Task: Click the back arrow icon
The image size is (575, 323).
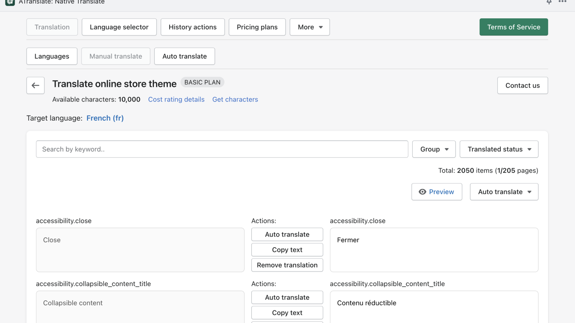Action: [x=35, y=85]
